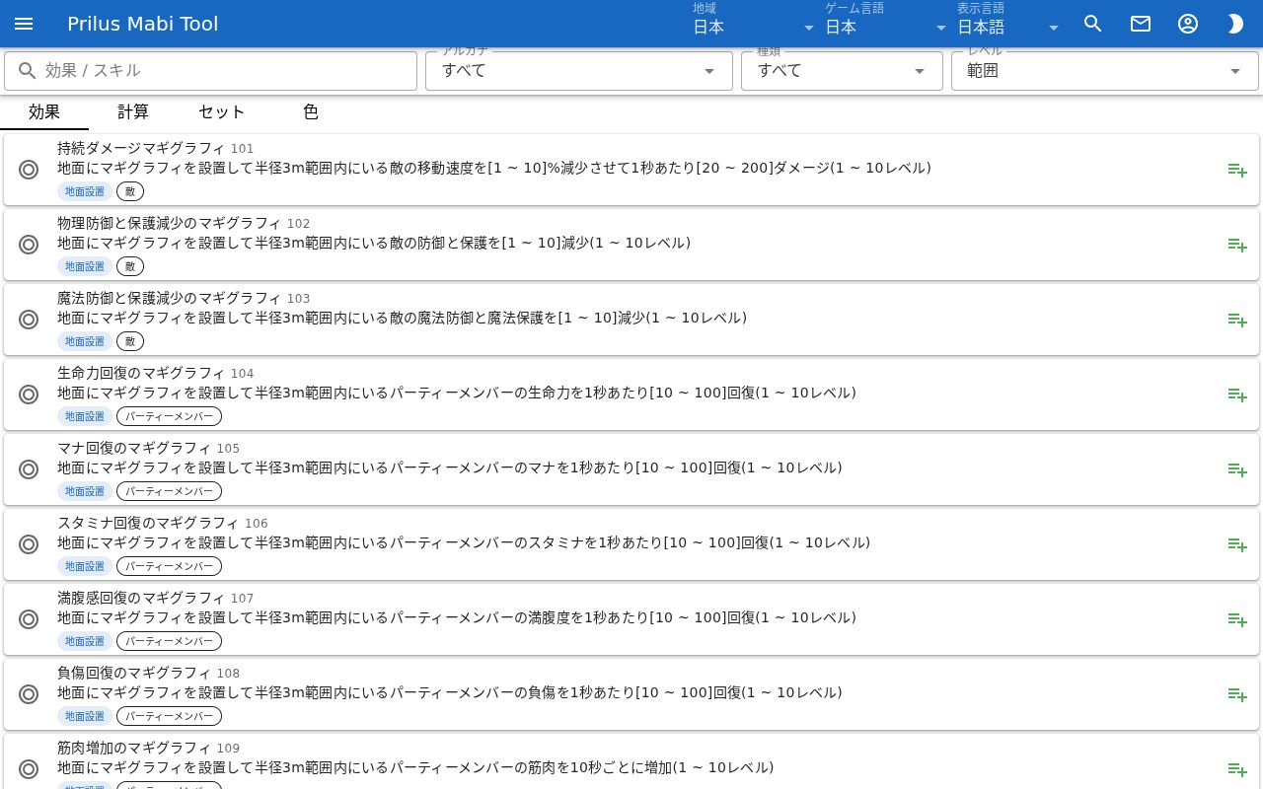1263x789 pixels.
Task: Add 生命力回復のマギグラフィ 104 to list
Action: (x=1237, y=394)
